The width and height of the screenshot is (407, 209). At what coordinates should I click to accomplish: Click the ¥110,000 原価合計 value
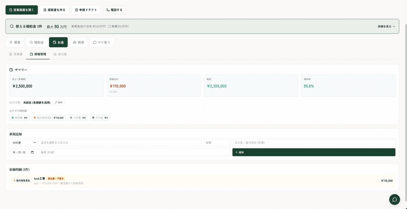click(118, 86)
